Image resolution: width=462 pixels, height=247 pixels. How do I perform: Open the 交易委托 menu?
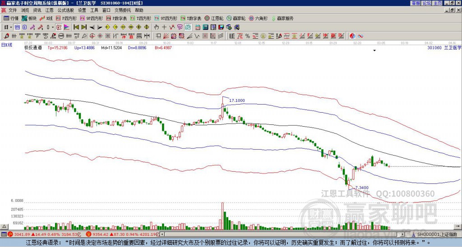(x=123, y=10)
